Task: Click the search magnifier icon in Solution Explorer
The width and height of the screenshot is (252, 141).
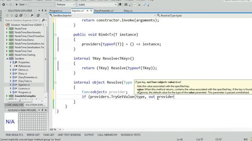Action: [x=43, y=20]
